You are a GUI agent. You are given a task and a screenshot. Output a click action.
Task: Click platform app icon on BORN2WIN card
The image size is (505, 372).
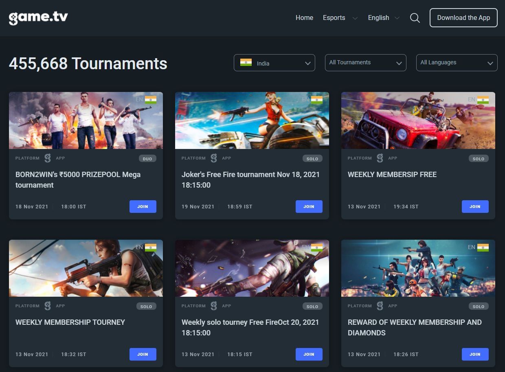coord(48,158)
